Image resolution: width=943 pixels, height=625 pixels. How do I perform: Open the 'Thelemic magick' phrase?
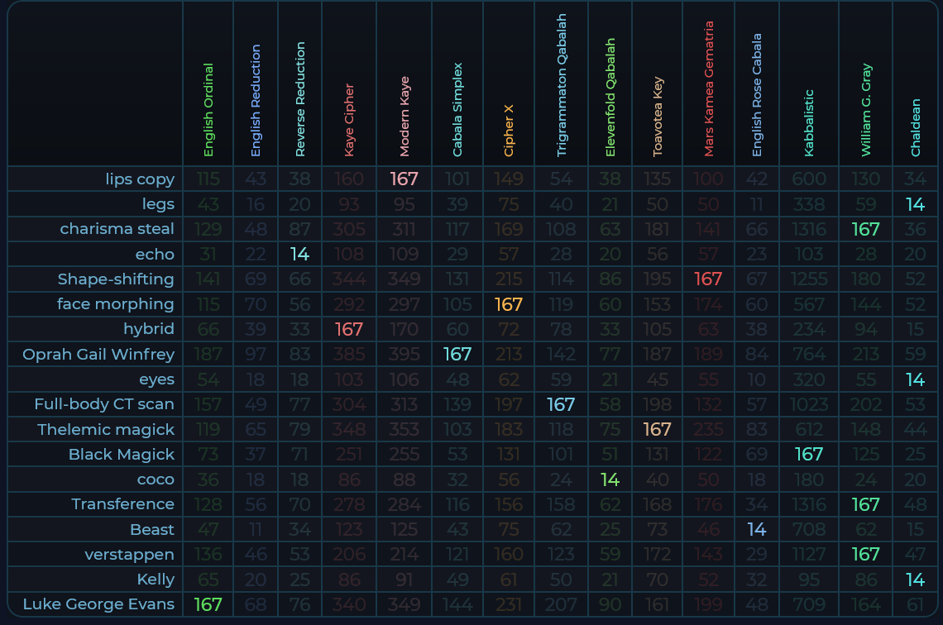(106, 429)
